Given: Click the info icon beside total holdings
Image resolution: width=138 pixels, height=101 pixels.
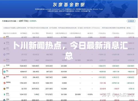Looking at the screenshot, I should (x=17, y=21).
